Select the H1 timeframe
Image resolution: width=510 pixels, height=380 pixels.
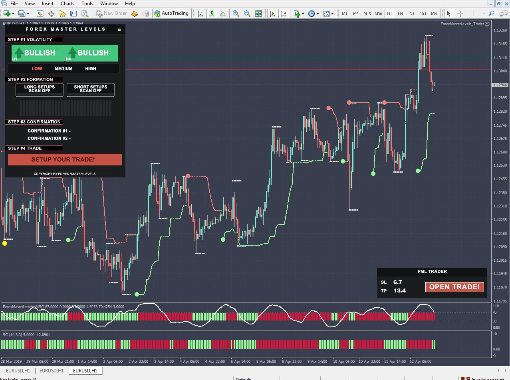tap(389, 14)
